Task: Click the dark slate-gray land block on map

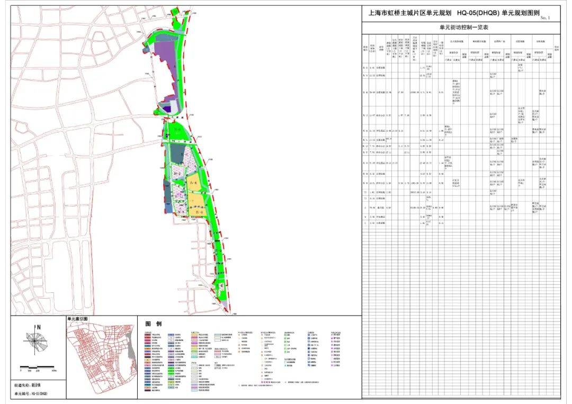Action: (x=177, y=154)
